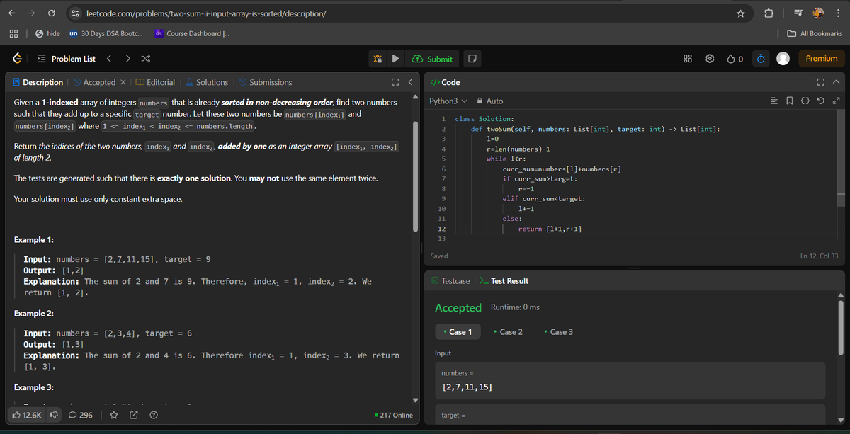Image resolution: width=850 pixels, height=434 pixels.
Task: Click the Premium button
Action: click(x=821, y=59)
